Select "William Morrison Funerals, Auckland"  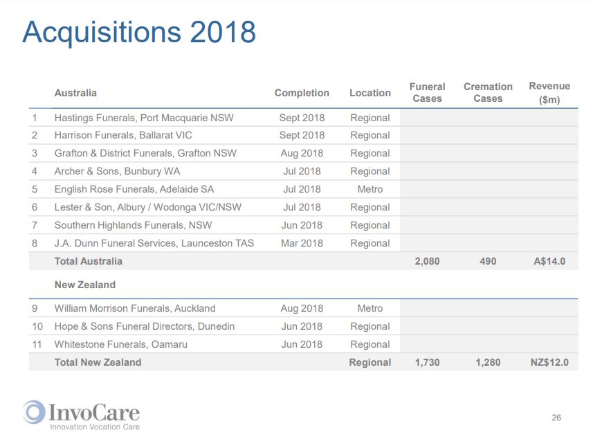(x=135, y=308)
